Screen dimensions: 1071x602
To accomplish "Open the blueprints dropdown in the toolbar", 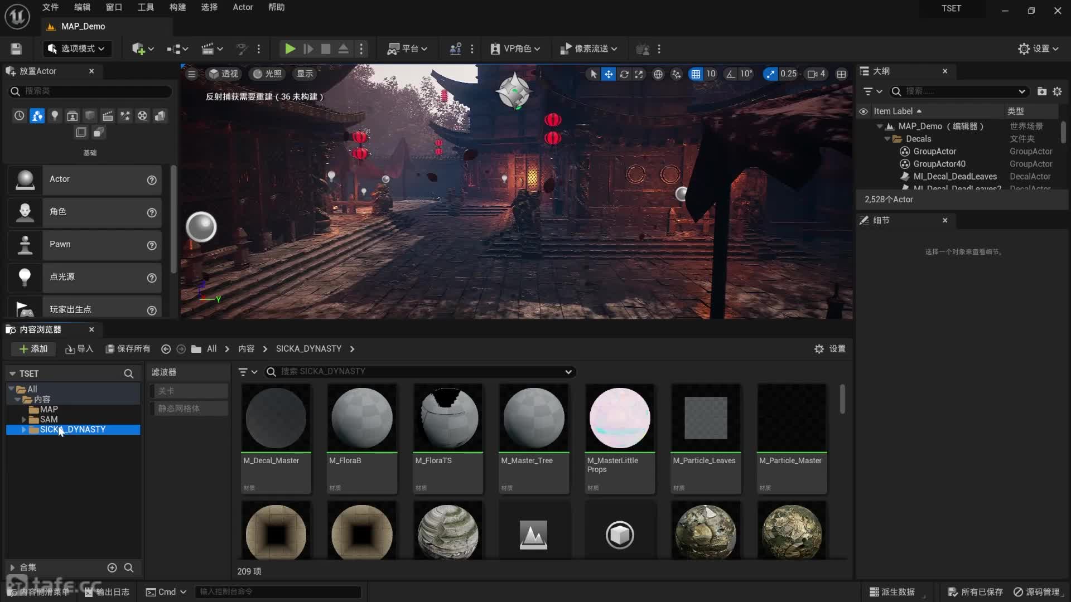I will click(x=177, y=49).
